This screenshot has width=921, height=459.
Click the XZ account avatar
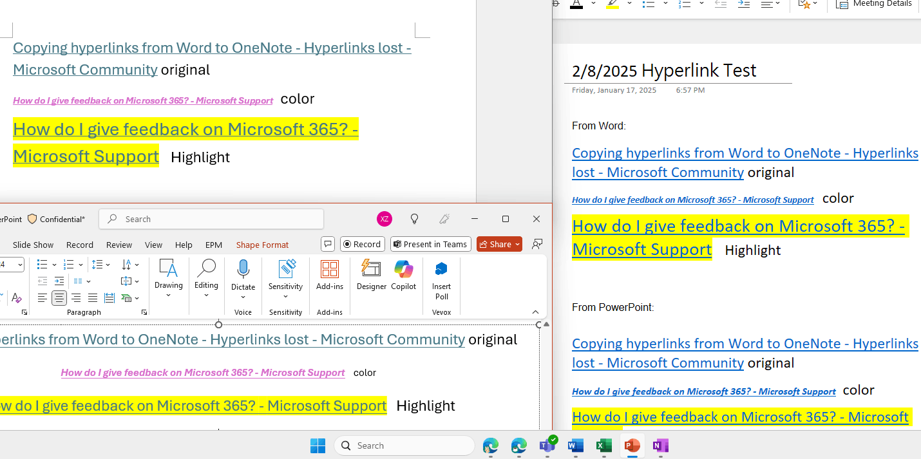pyautogui.click(x=385, y=219)
